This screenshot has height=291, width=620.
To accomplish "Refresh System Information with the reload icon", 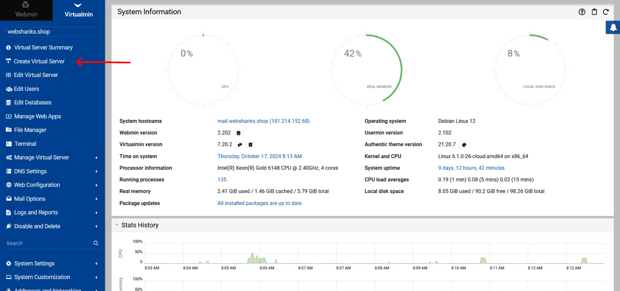I will point(606,12).
